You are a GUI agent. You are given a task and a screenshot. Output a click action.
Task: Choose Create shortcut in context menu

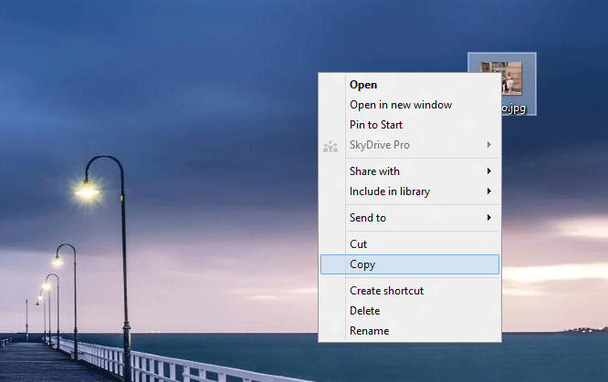[386, 291]
